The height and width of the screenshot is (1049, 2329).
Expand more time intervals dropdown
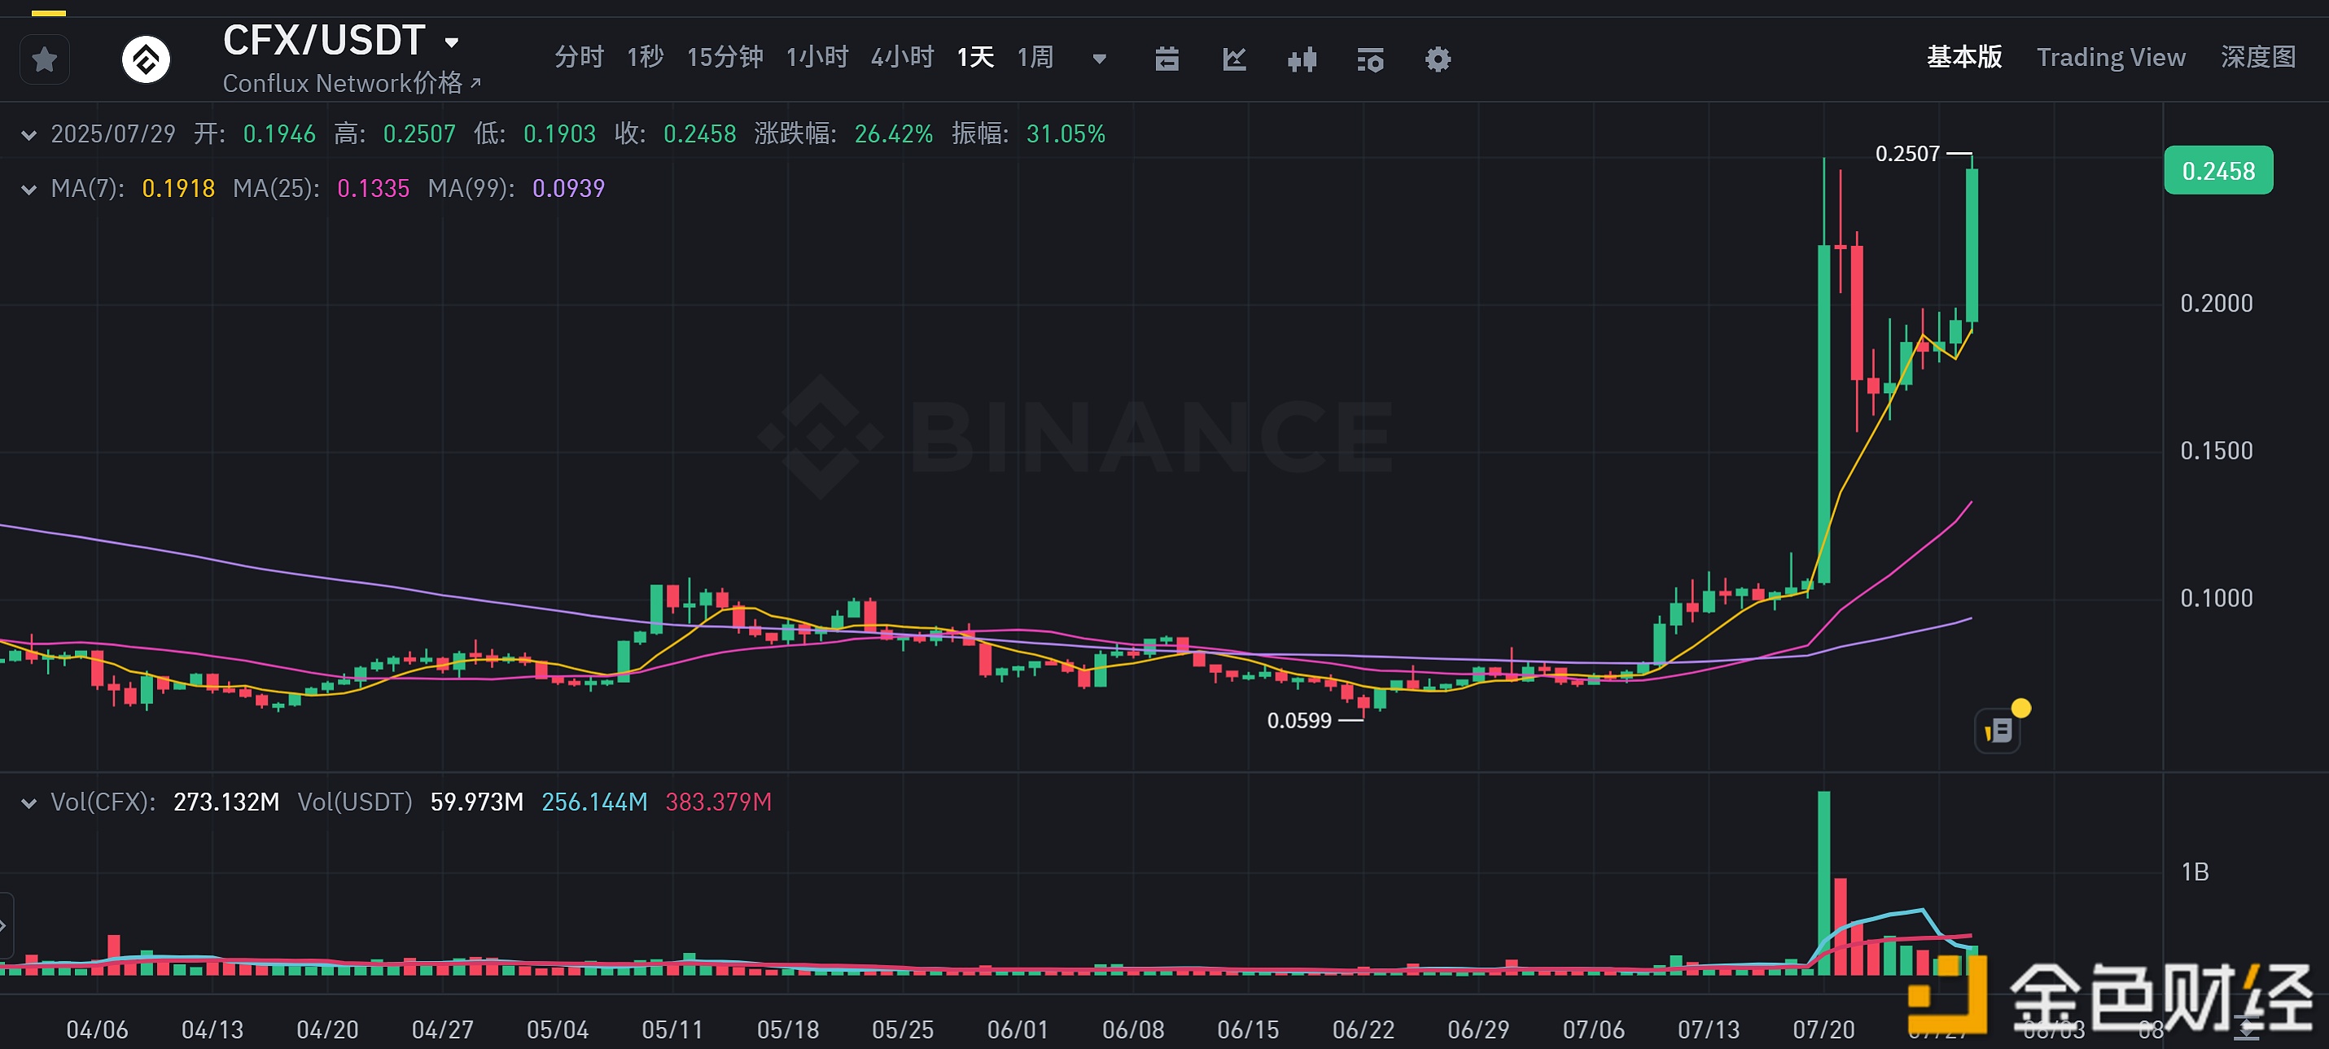pos(1100,59)
